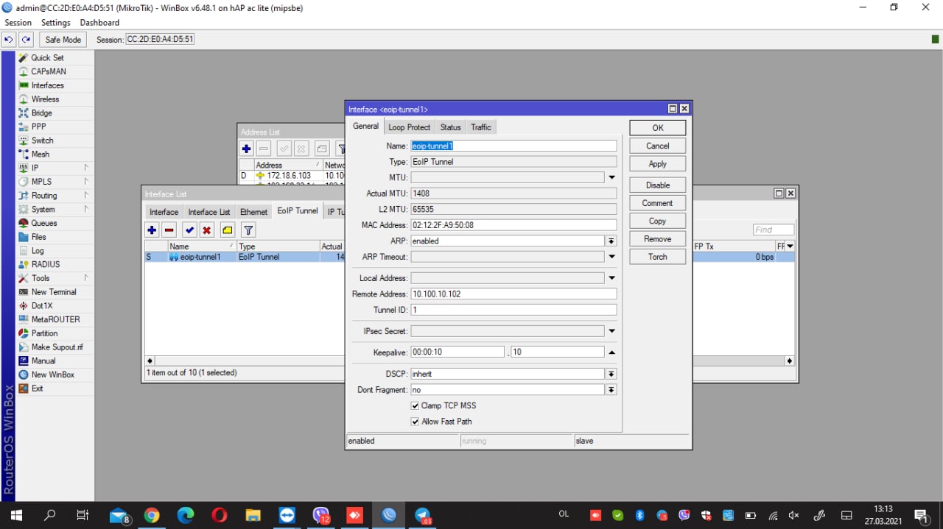
Task: Open Dot1X menu
Action: point(41,305)
